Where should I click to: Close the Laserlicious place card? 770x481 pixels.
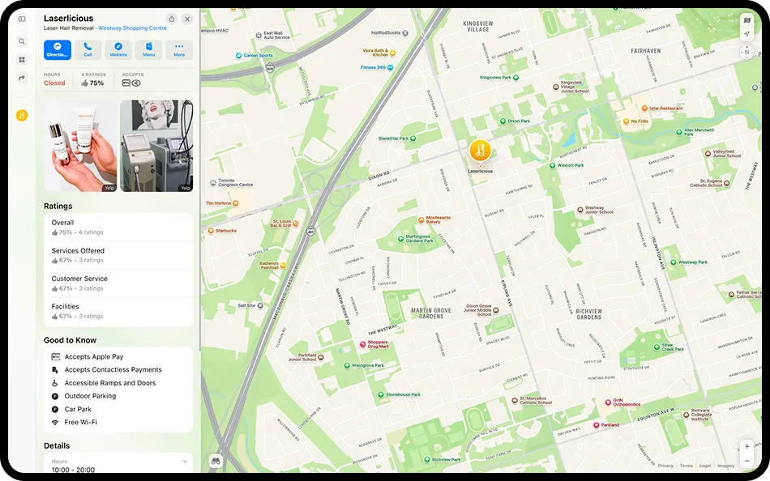click(x=187, y=19)
